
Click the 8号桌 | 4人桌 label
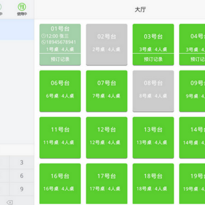click(153, 96)
